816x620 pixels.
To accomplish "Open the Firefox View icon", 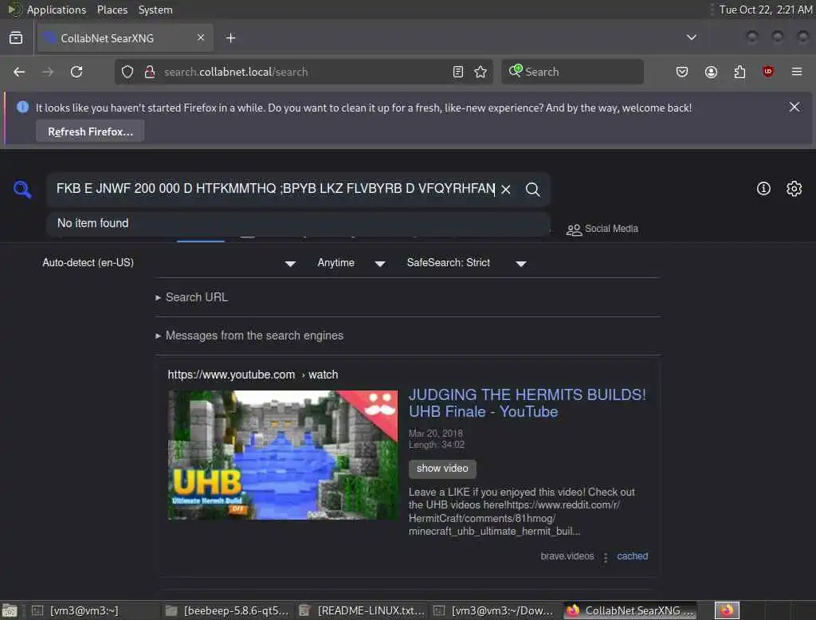I will [16, 38].
